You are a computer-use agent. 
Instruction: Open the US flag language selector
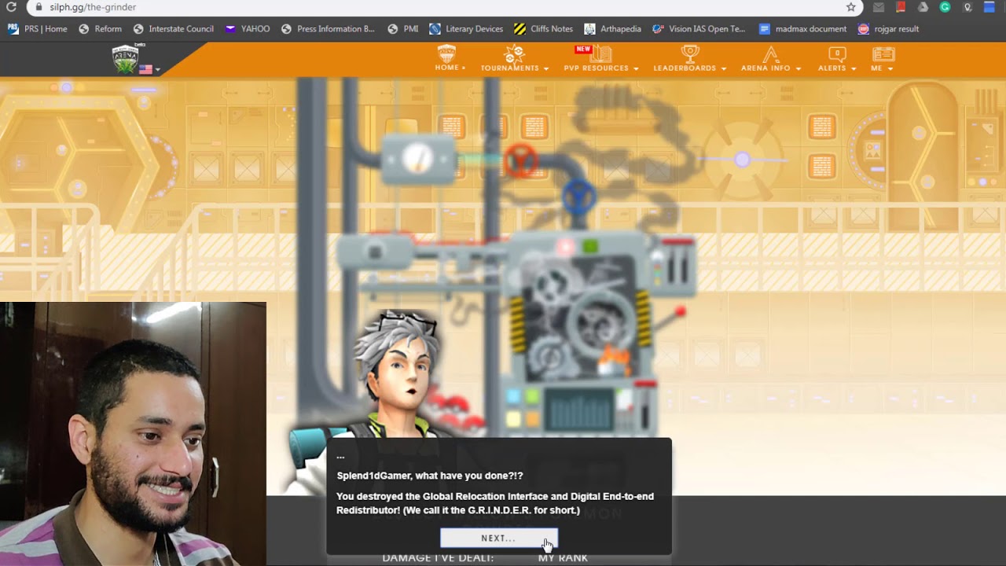(x=149, y=69)
